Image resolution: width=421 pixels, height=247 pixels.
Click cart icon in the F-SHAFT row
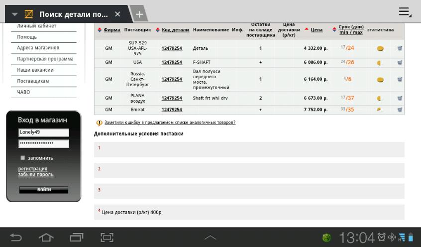tap(400, 63)
